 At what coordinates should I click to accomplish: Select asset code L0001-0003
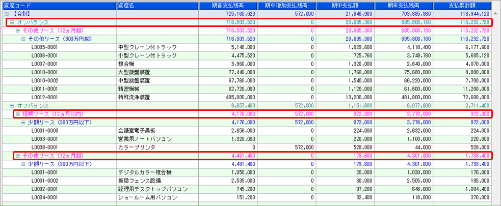pos(45,131)
